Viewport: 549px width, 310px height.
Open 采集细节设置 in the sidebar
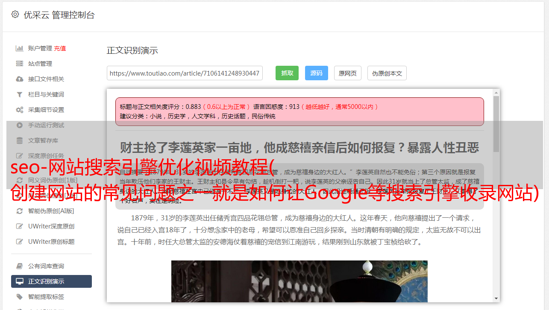click(46, 110)
